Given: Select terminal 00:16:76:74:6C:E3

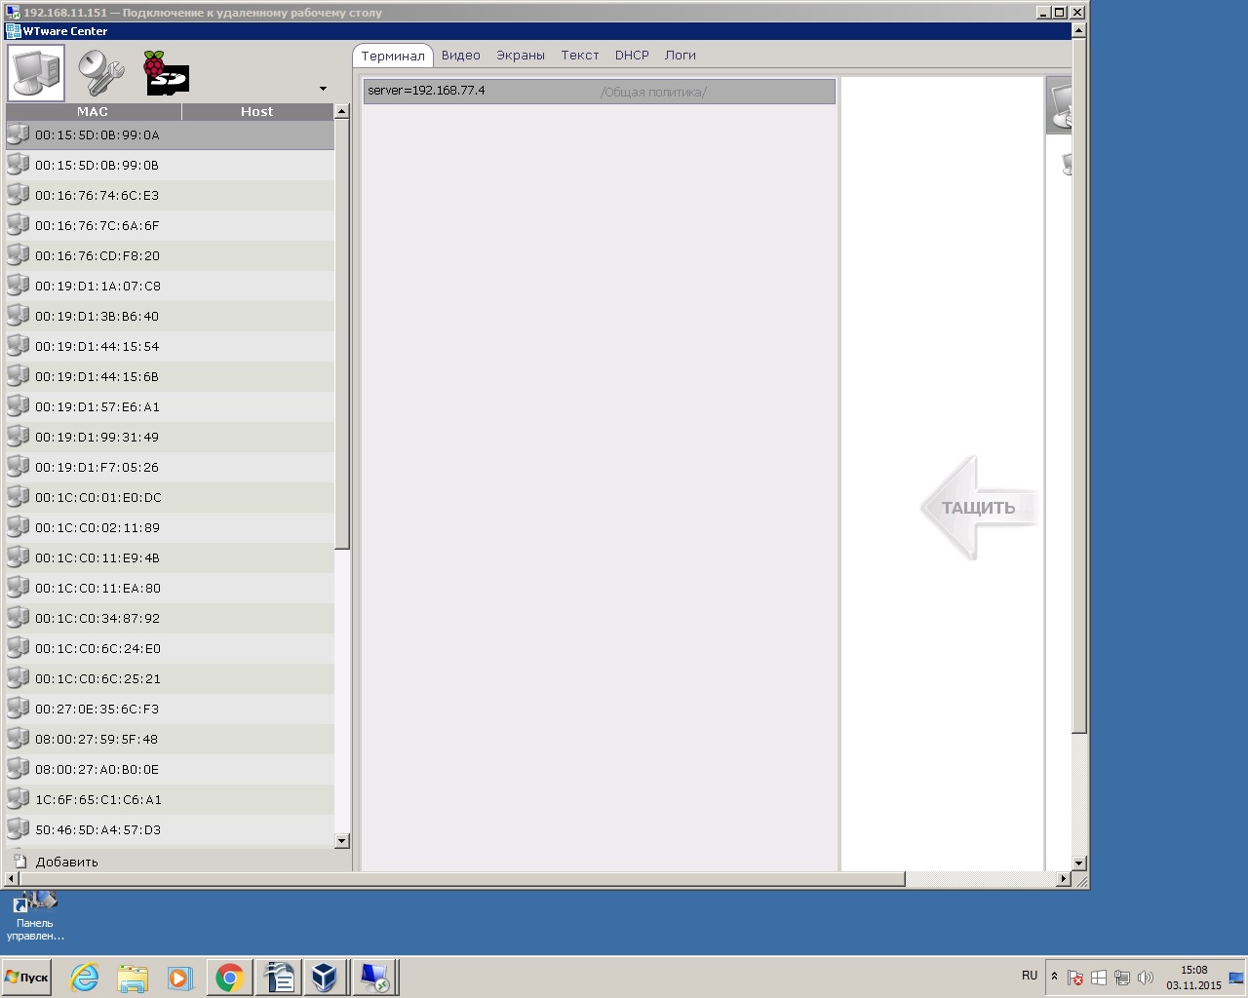Looking at the screenshot, I should (97, 196).
